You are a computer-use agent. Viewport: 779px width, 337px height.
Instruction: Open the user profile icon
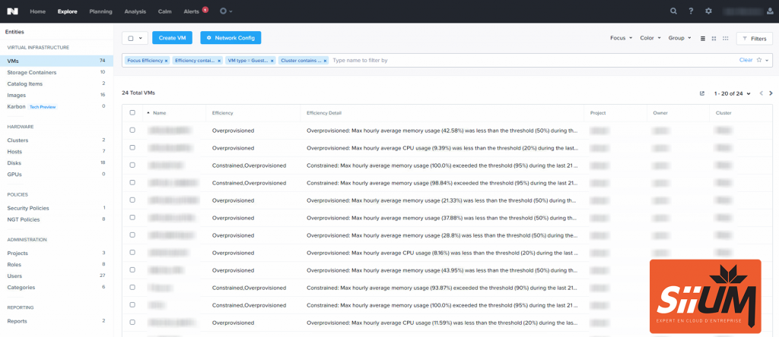coord(770,11)
